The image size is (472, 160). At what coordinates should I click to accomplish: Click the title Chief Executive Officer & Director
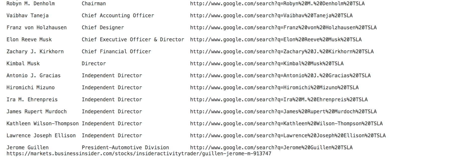[133, 39]
